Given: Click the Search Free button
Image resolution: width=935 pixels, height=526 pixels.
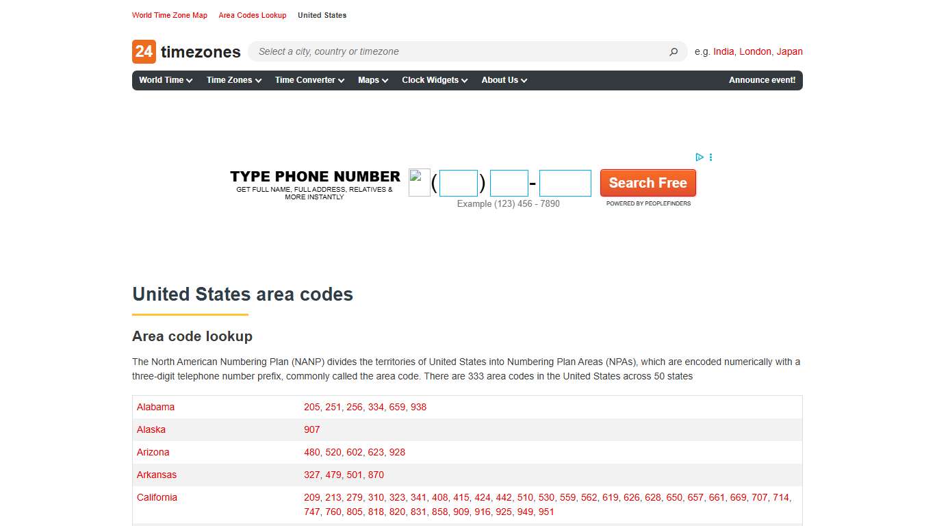Looking at the screenshot, I should (x=648, y=183).
